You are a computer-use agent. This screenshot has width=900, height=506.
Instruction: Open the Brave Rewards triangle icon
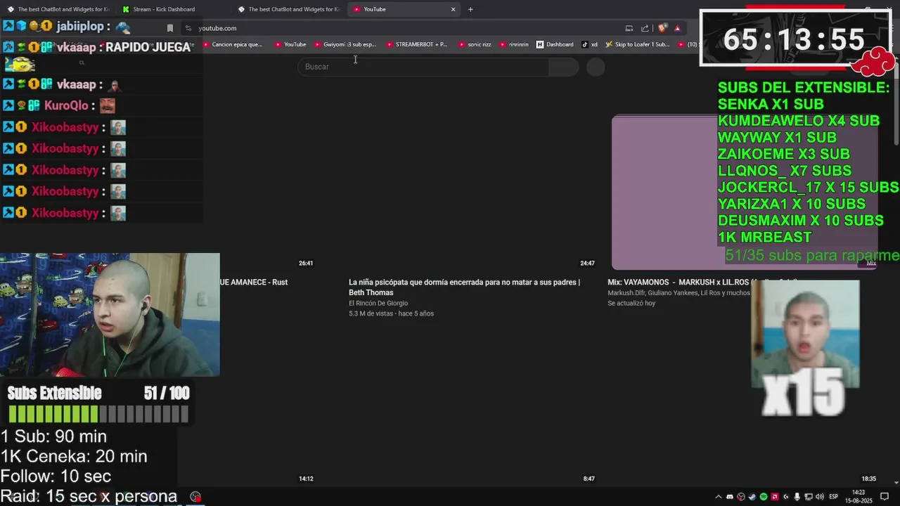click(x=677, y=28)
